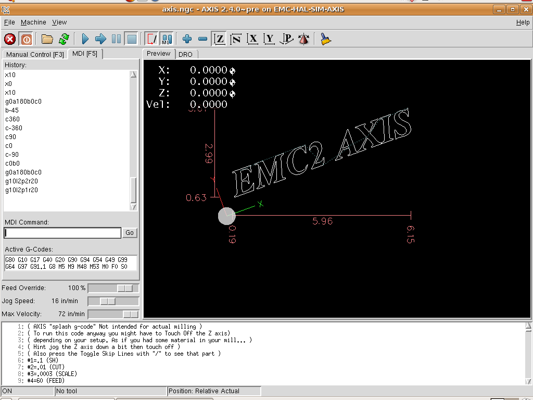The image size is (533, 400).
Task: Run the program with play icon
Action: [x=85, y=39]
